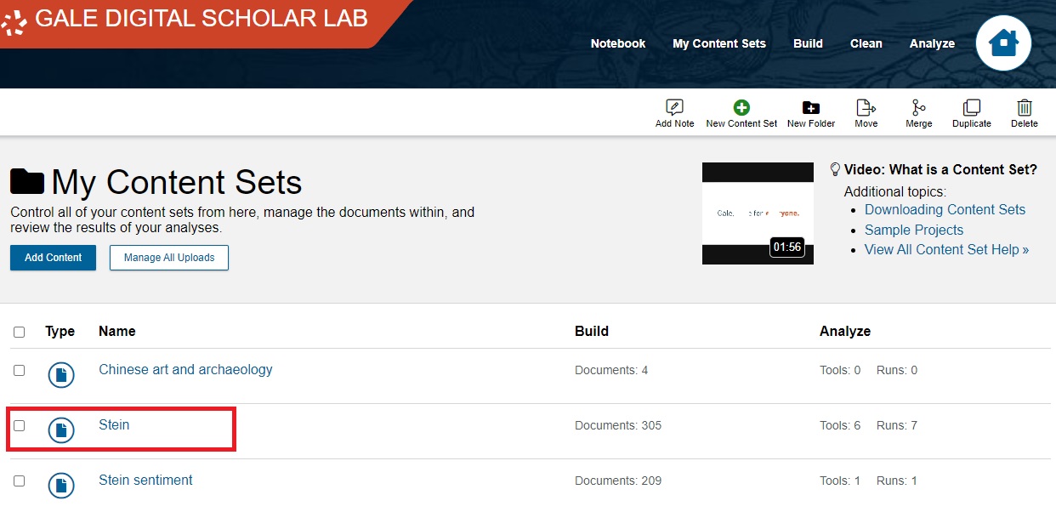
Task: Click the Add Content button
Action: point(52,258)
